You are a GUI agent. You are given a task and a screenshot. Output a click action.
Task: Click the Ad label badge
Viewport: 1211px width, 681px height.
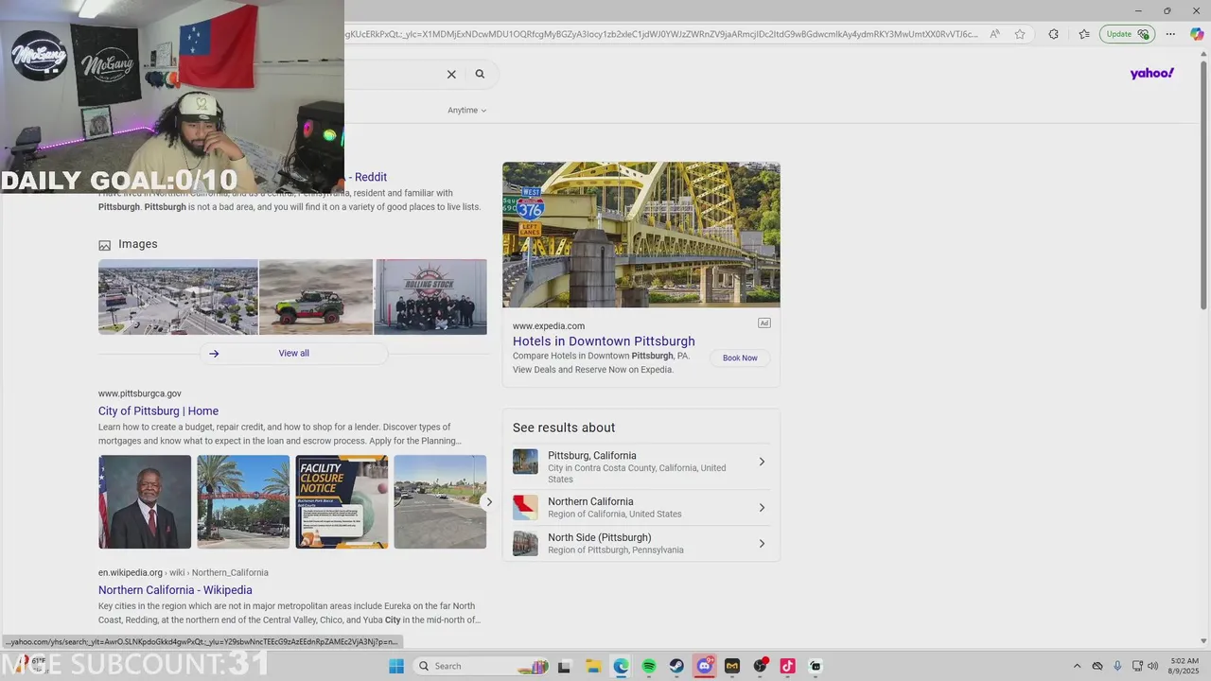click(x=764, y=323)
